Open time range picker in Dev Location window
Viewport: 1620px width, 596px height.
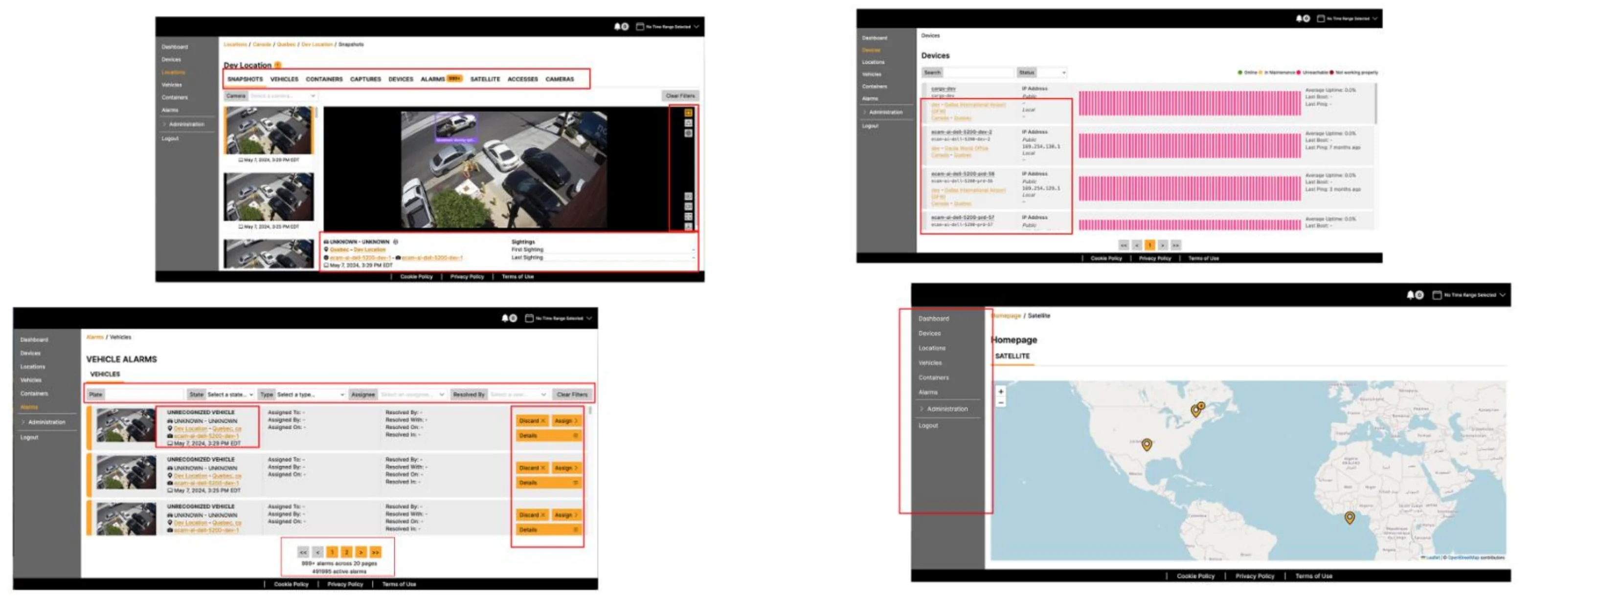(x=667, y=26)
